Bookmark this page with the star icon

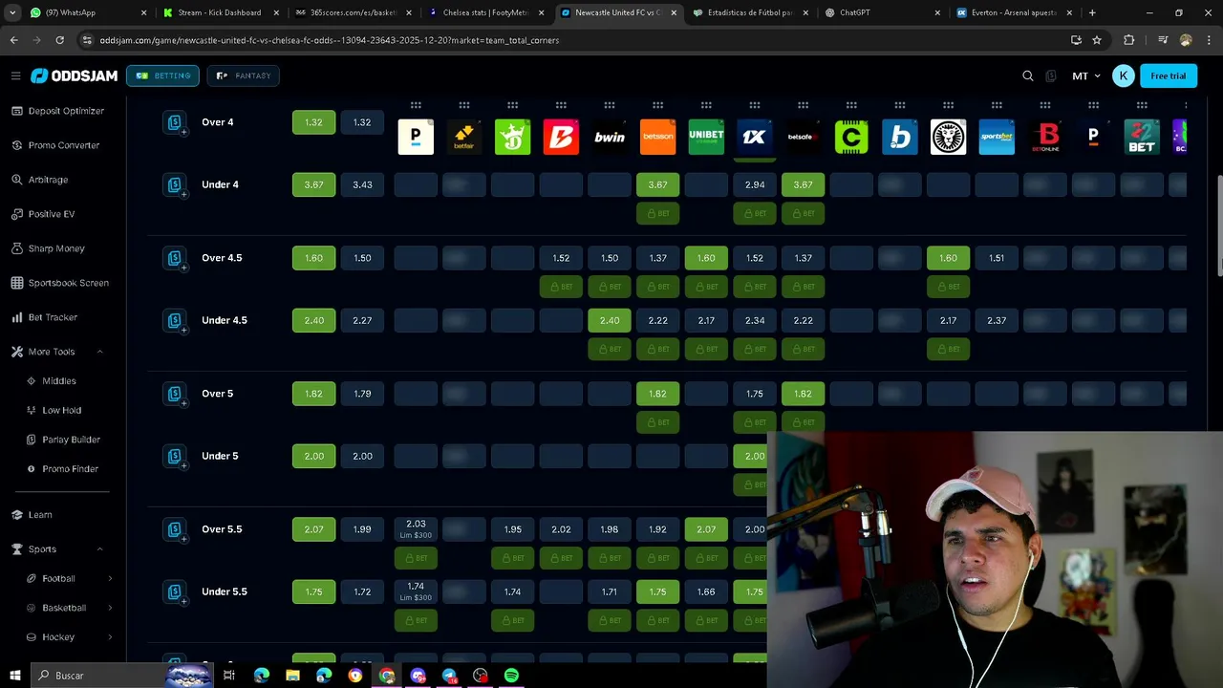coord(1097,40)
